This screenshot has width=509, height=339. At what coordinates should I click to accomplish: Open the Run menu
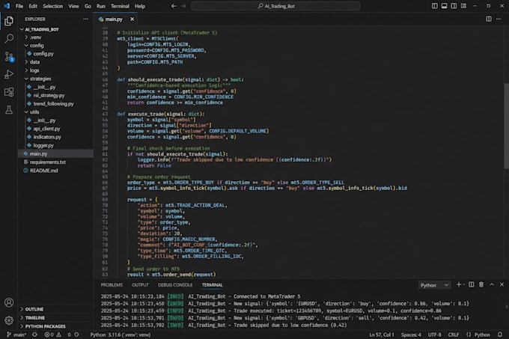(100, 6)
